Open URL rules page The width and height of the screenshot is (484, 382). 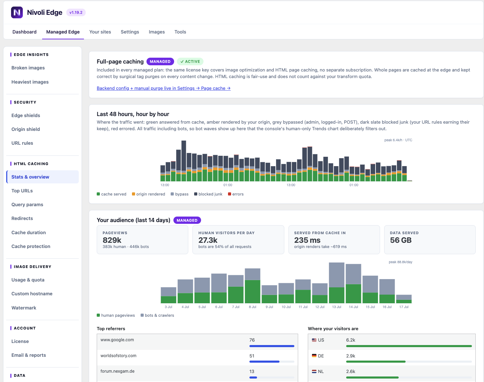42,143
